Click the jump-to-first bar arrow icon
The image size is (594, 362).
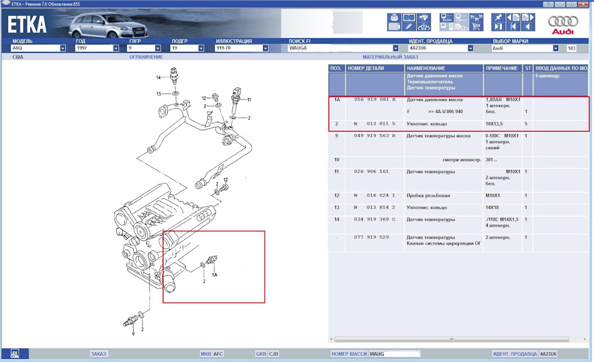point(513,27)
